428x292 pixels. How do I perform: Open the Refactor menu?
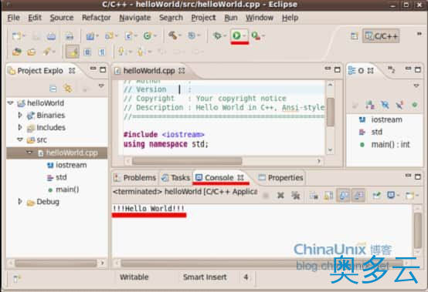click(97, 18)
